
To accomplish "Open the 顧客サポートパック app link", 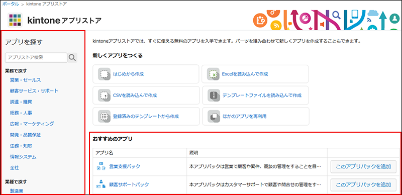I will pyautogui.click(x=129, y=184).
